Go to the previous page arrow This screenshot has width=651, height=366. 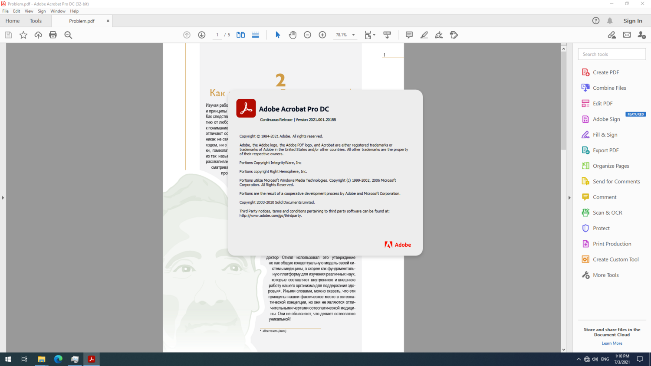pyautogui.click(x=187, y=35)
